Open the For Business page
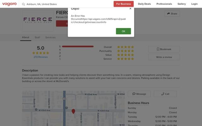202x126 pixels. pyautogui.click(x=123, y=4)
